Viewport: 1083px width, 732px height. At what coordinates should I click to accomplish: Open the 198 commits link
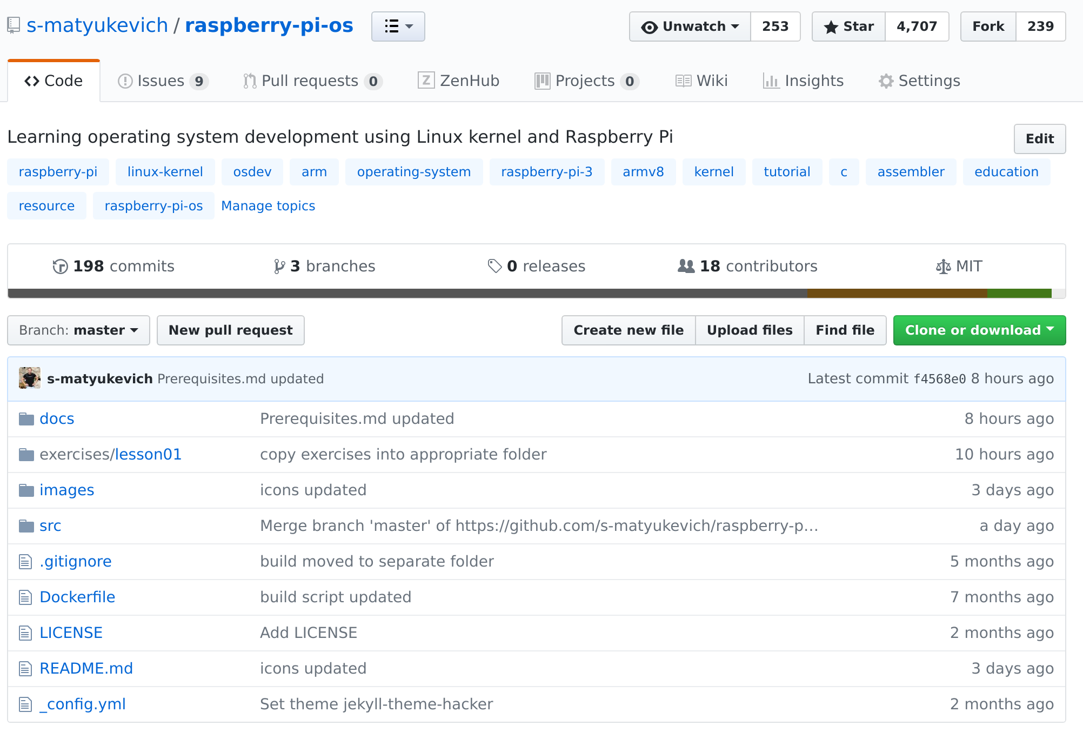113,267
